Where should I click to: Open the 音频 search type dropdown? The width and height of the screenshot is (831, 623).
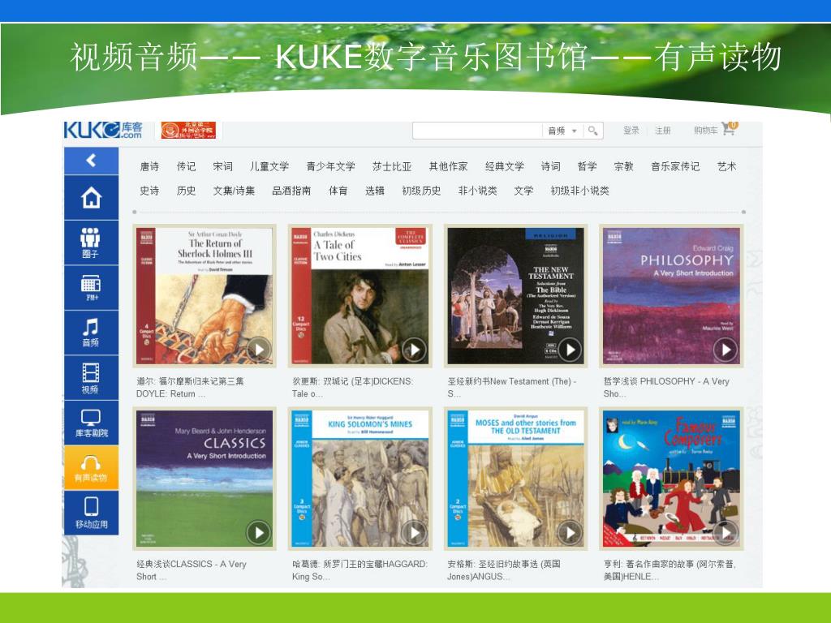click(562, 131)
